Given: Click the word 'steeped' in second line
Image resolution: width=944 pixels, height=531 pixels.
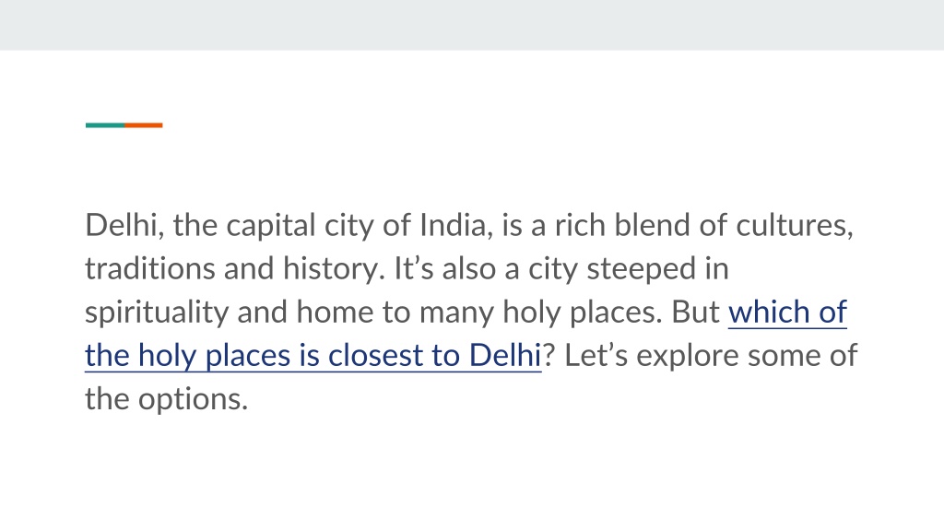Looking at the screenshot, I should (642, 270).
